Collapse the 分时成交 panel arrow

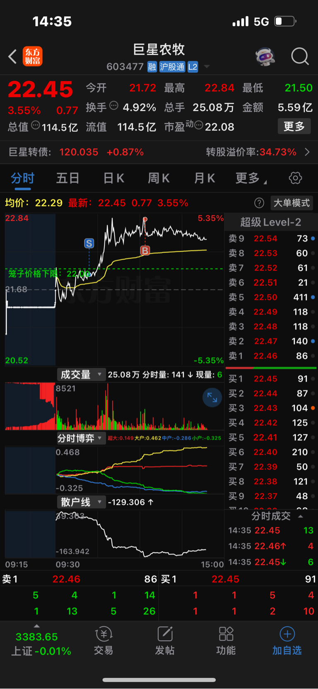[301, 516]
